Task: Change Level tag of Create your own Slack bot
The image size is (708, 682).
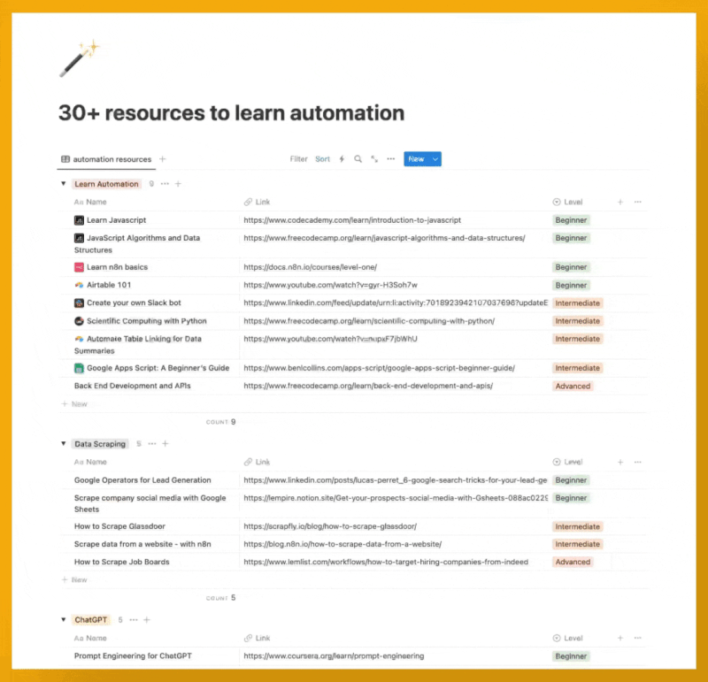Action: [x=578, y=303]
